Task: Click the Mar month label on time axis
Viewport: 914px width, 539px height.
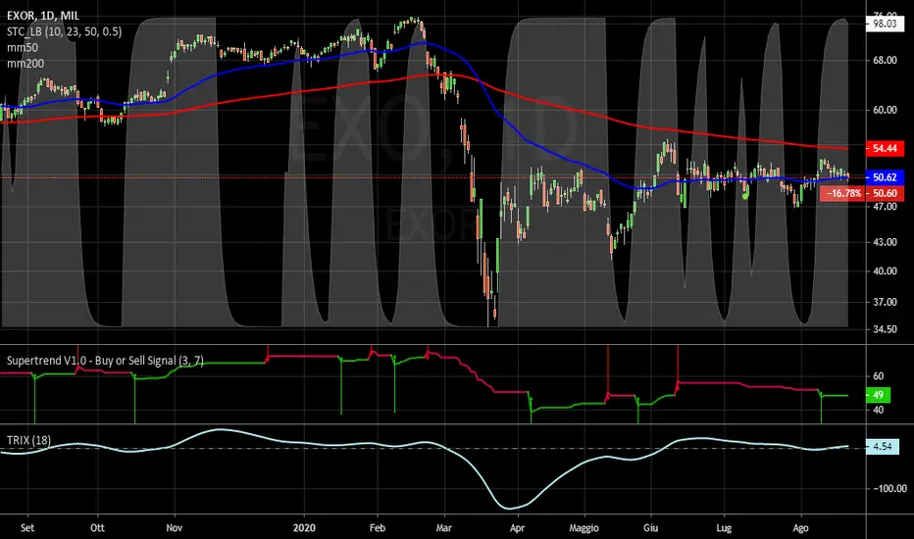Action: point(444,528)
